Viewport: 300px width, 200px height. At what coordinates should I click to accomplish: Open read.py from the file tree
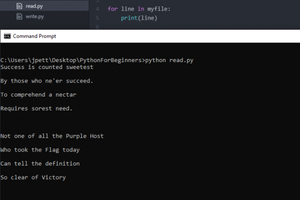pos(44,6)
